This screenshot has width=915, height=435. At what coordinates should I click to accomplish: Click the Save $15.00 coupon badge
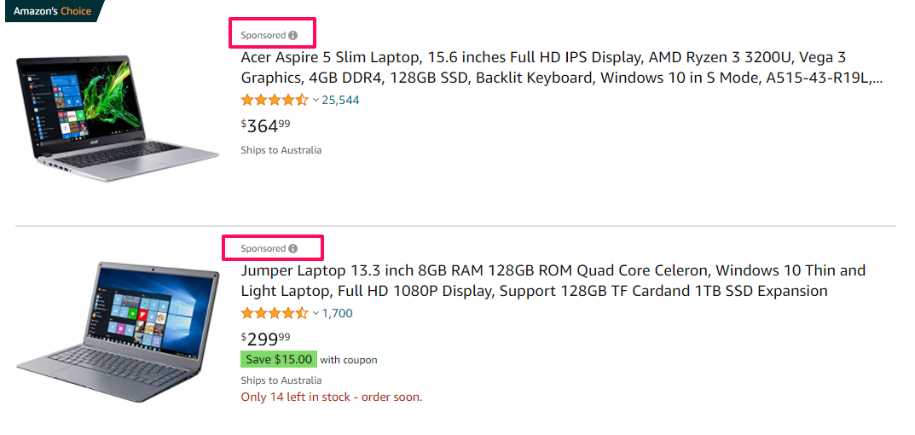278,359
